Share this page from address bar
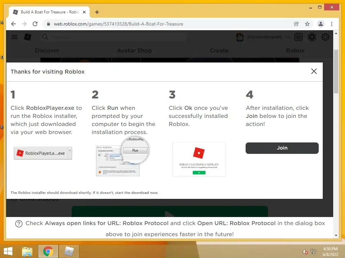 coord(296,24)
